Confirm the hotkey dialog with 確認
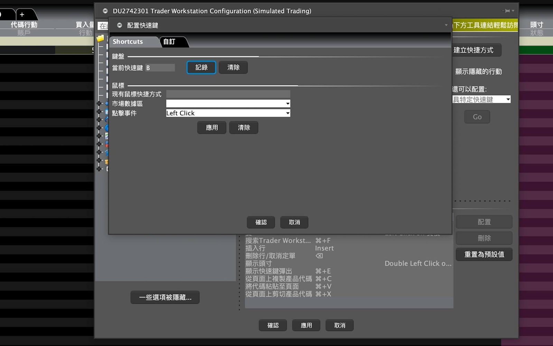 point(261,222)
